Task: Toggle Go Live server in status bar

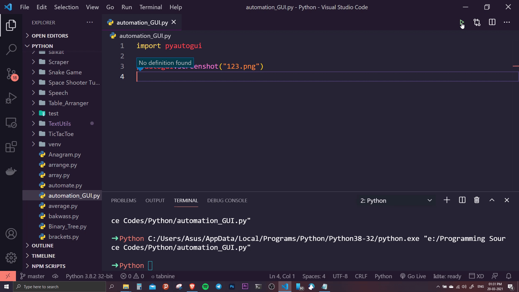Action: (413, 276)
